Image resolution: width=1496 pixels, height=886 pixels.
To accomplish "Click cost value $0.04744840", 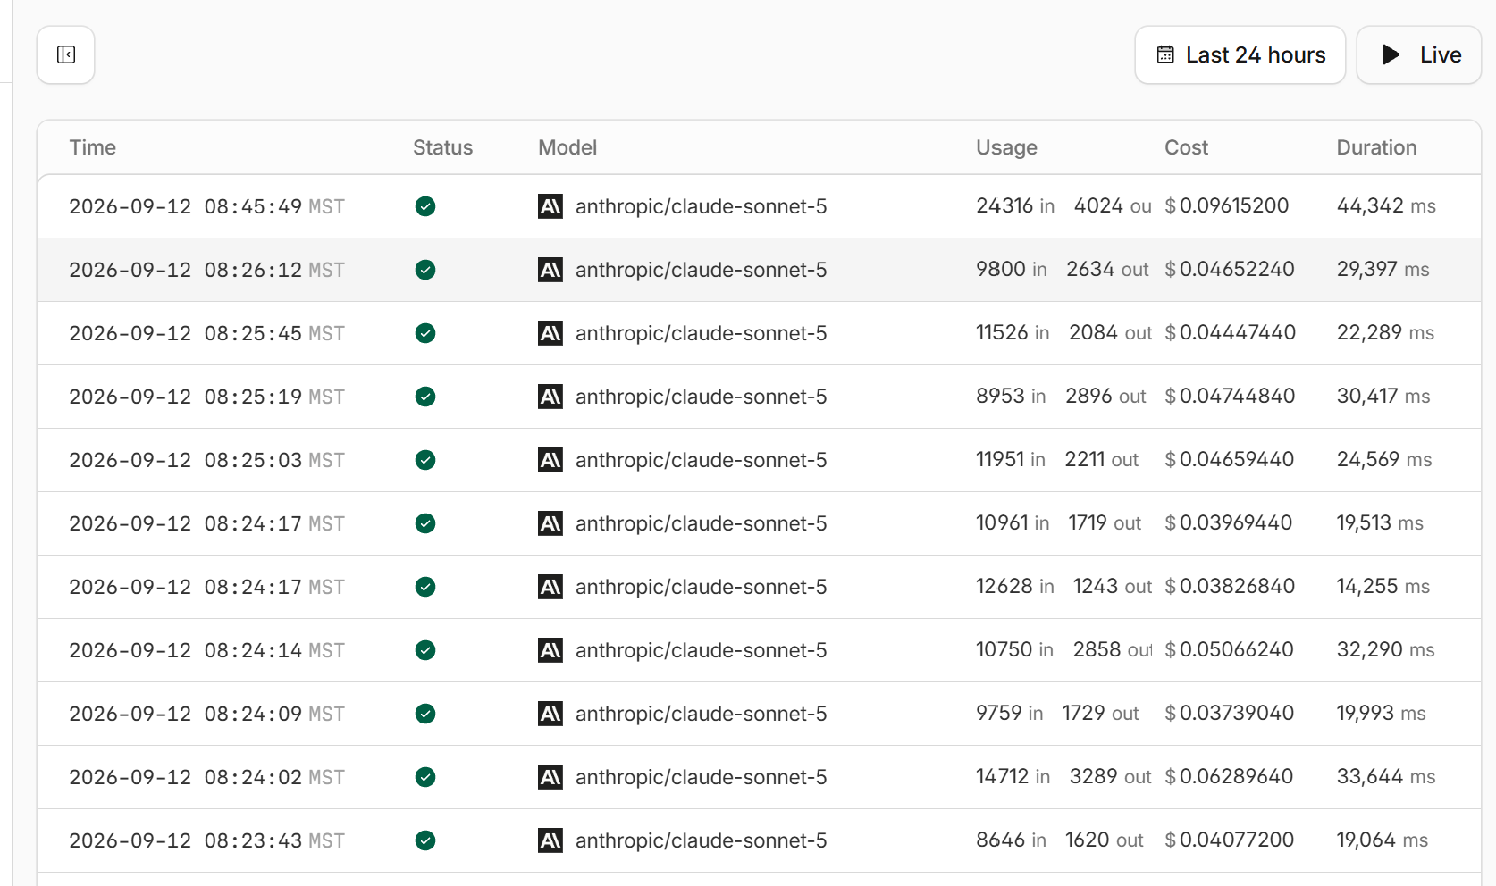I will pos(1230,396).
